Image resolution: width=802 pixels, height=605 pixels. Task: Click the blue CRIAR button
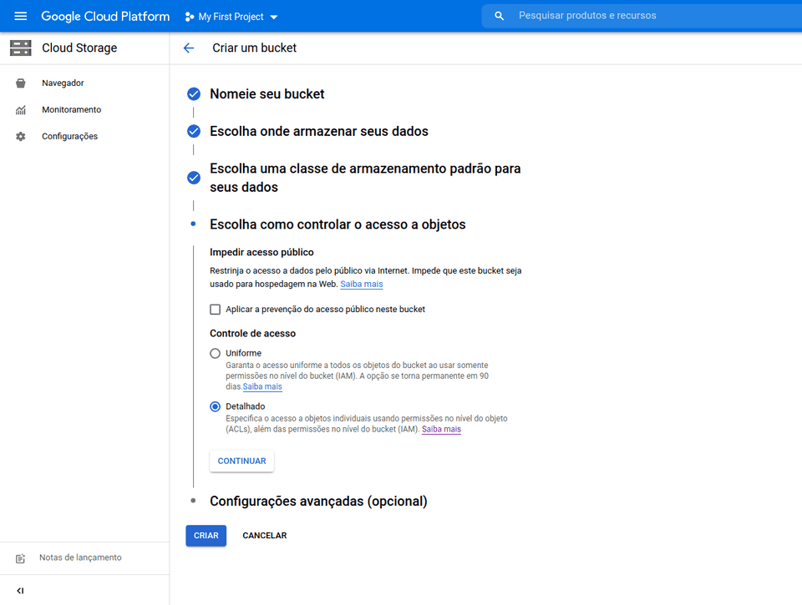(206, 536)
